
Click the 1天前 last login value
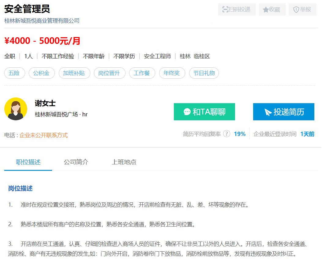[307, 134]
